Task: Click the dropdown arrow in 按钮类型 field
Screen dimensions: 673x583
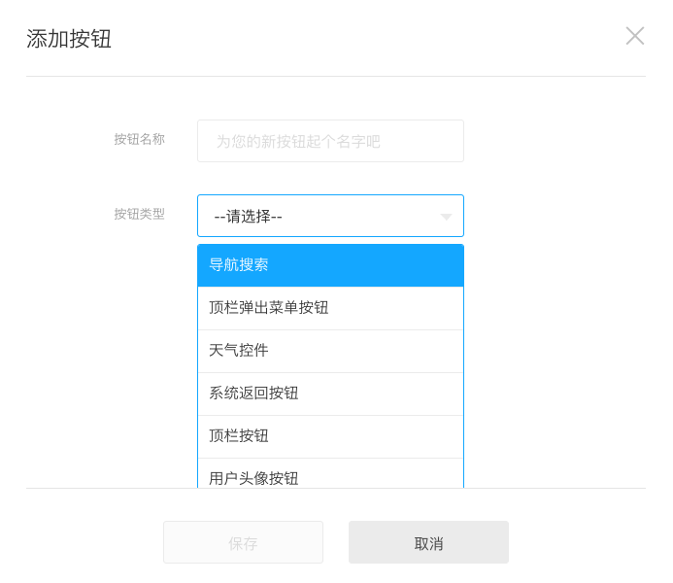Action: point(447,217)
